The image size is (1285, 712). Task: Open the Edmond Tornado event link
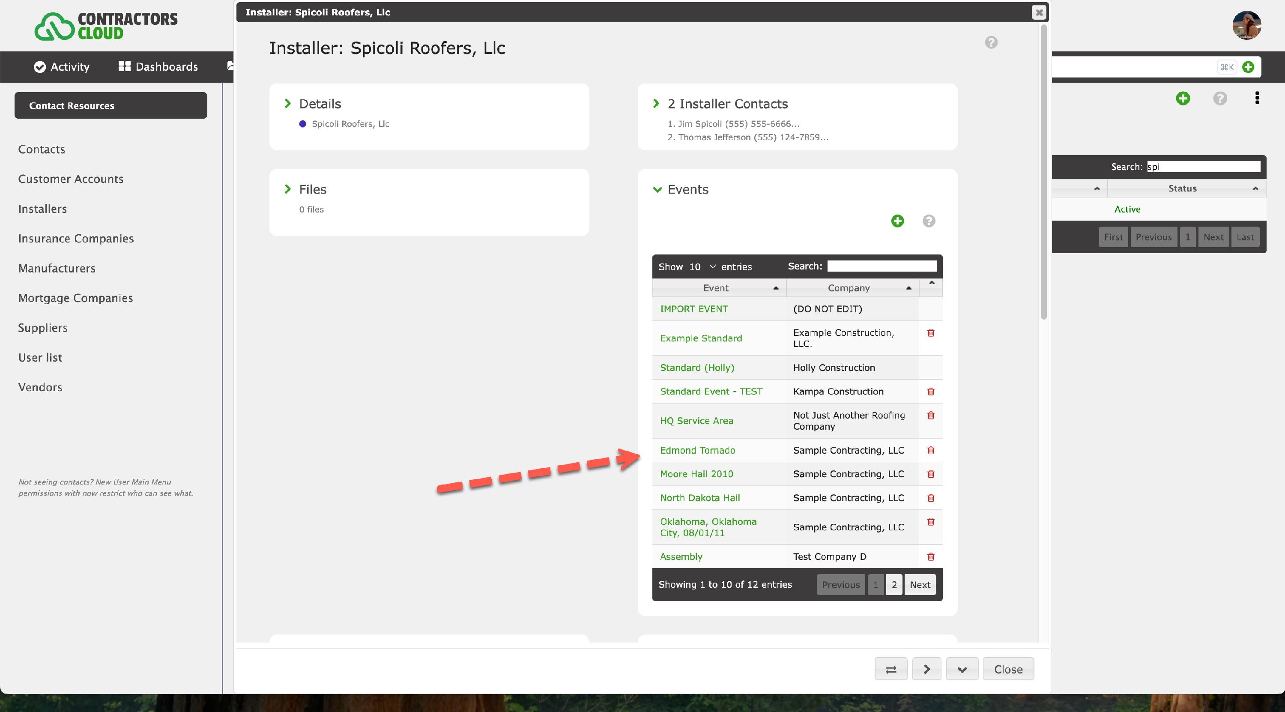[697, 451]
